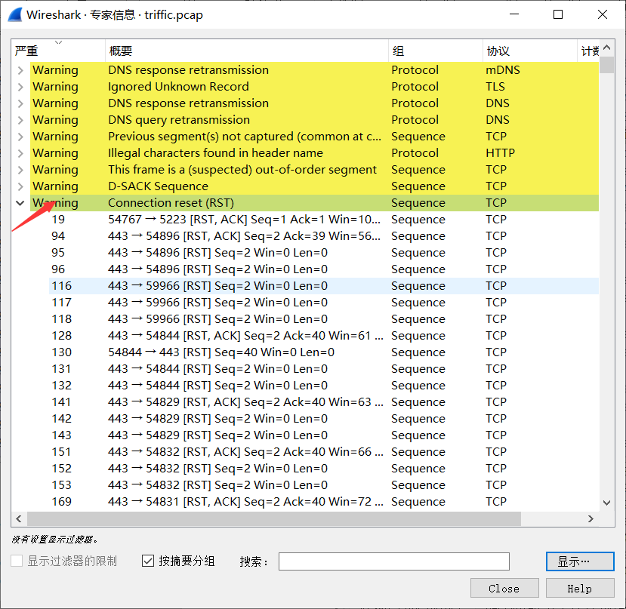Expand the DNS response retransmission DNS-protocol warning
This screenshot has height=609, width=626.
(x=20, y=103)
